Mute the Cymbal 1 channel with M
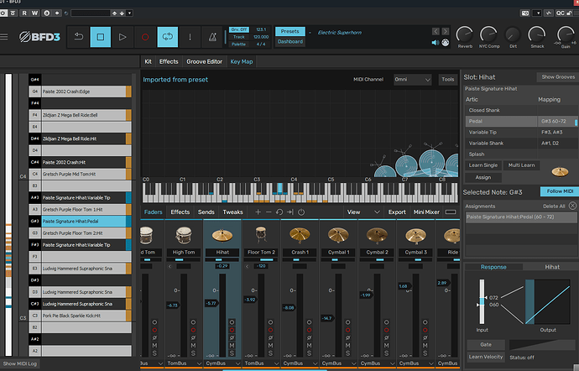The width and height of the screenshot is (579, 371). [347, 345]
